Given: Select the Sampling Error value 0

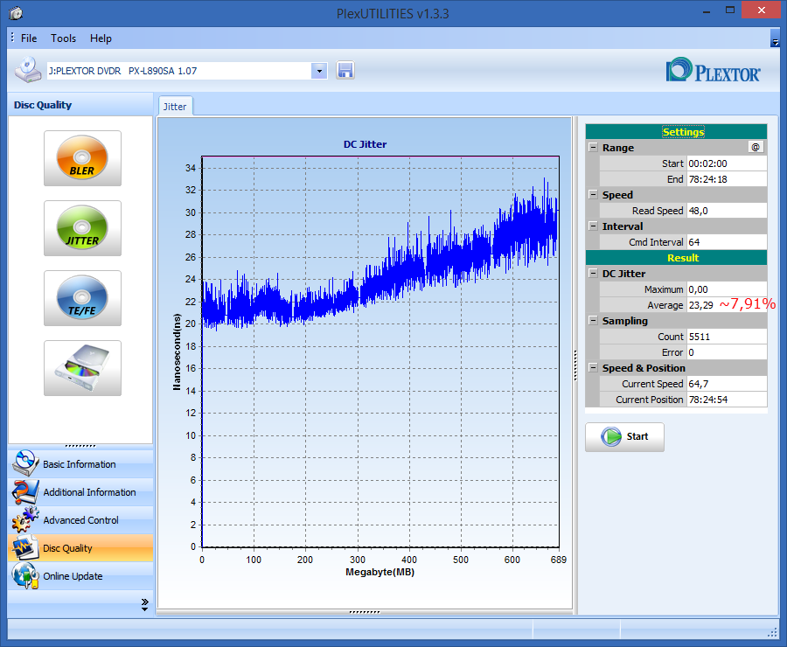Looking at the screenshot, I should 727,352.
